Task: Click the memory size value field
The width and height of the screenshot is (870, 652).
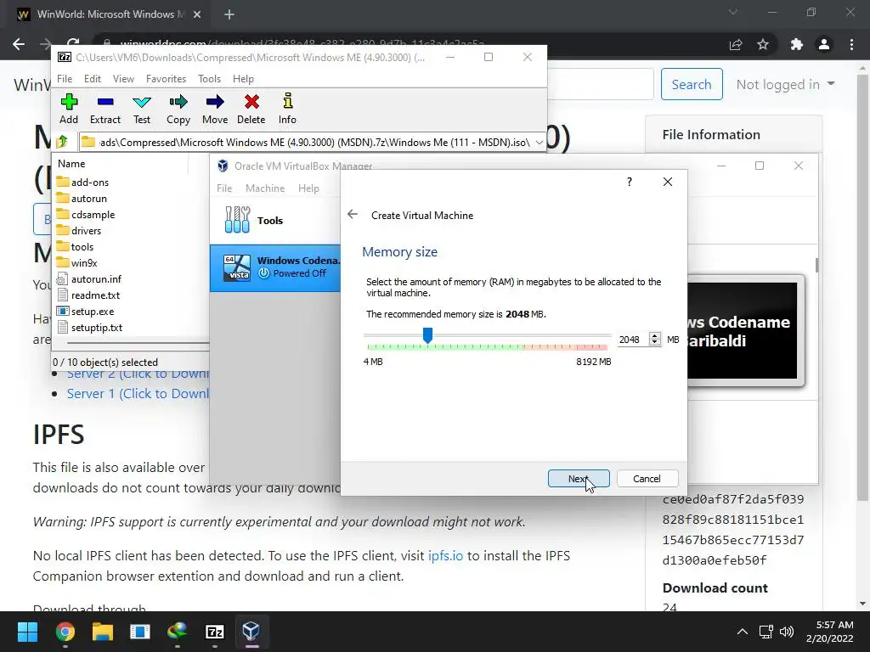Action: click(633, 340)
